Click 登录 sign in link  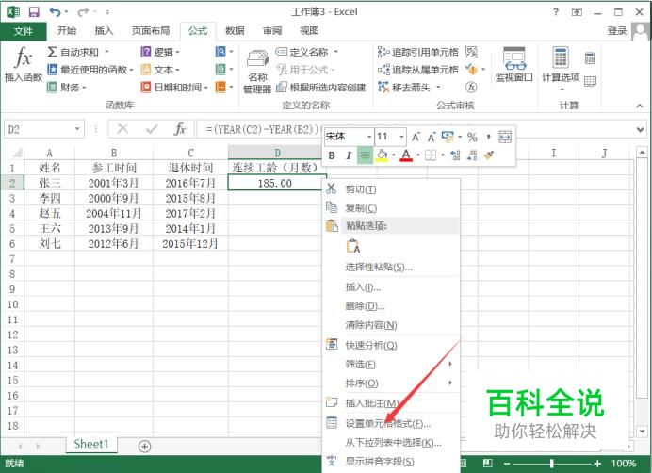pos(617,30)
